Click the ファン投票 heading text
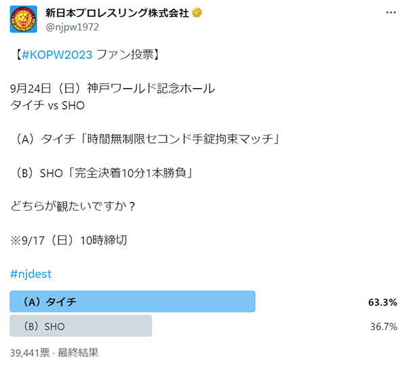This screenshot has height=366, width=407. 125,55
